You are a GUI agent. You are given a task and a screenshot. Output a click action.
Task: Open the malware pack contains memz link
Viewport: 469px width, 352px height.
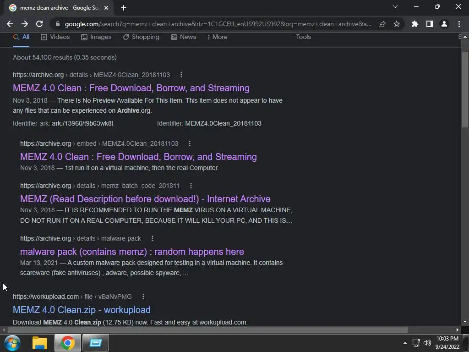coord(132,252)
